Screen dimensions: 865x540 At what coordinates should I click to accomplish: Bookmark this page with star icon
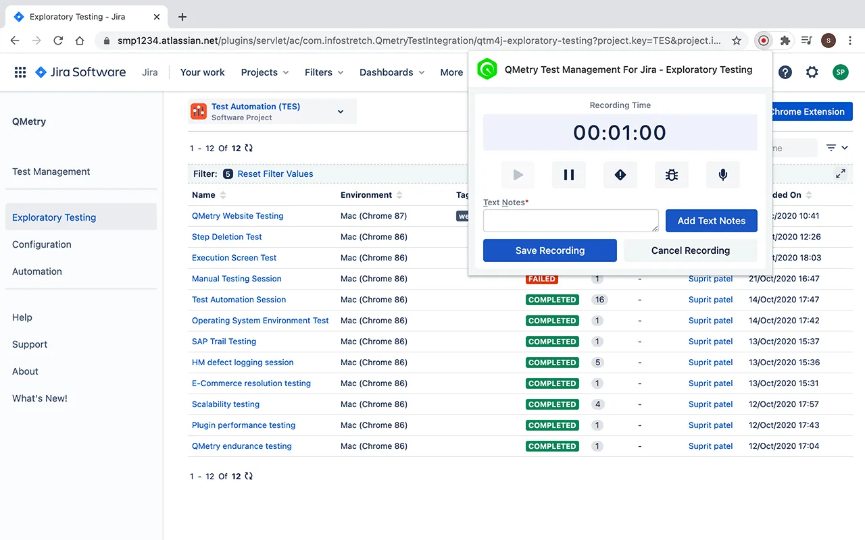click(737, 40)
